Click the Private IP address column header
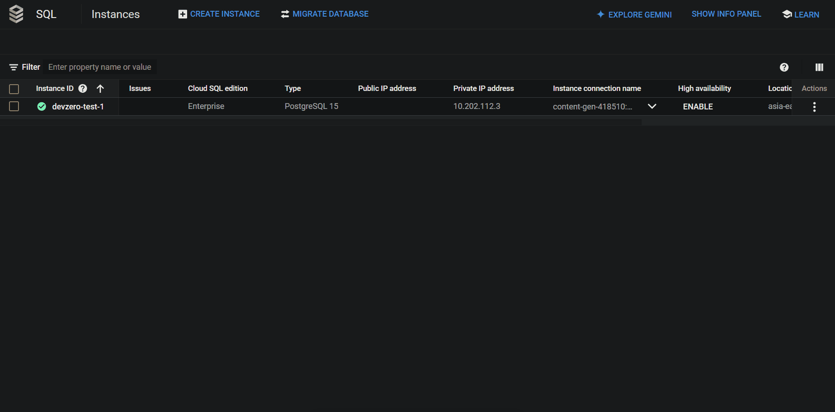The height and width of the screenshot is (412, 835). [483, 88]
